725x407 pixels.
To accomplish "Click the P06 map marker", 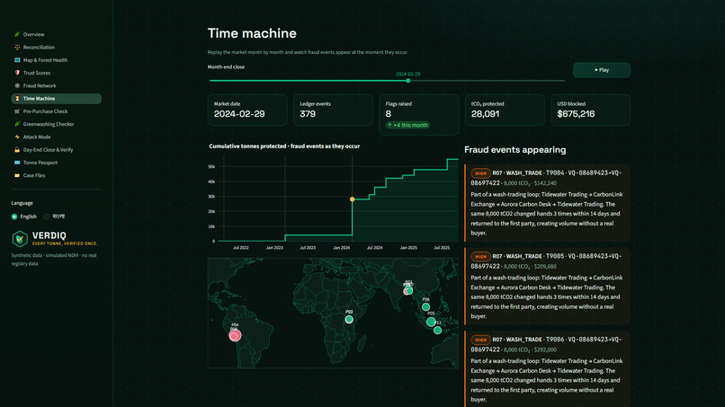I will coord(425,306).
